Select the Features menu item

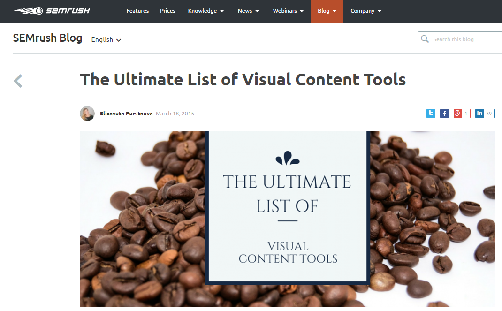point(137,11)
